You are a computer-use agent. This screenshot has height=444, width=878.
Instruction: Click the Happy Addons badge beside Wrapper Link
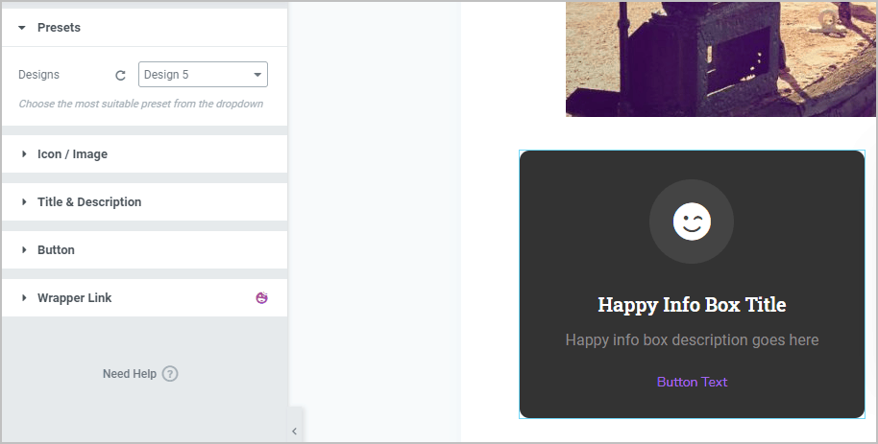click(x=261, y=298)
